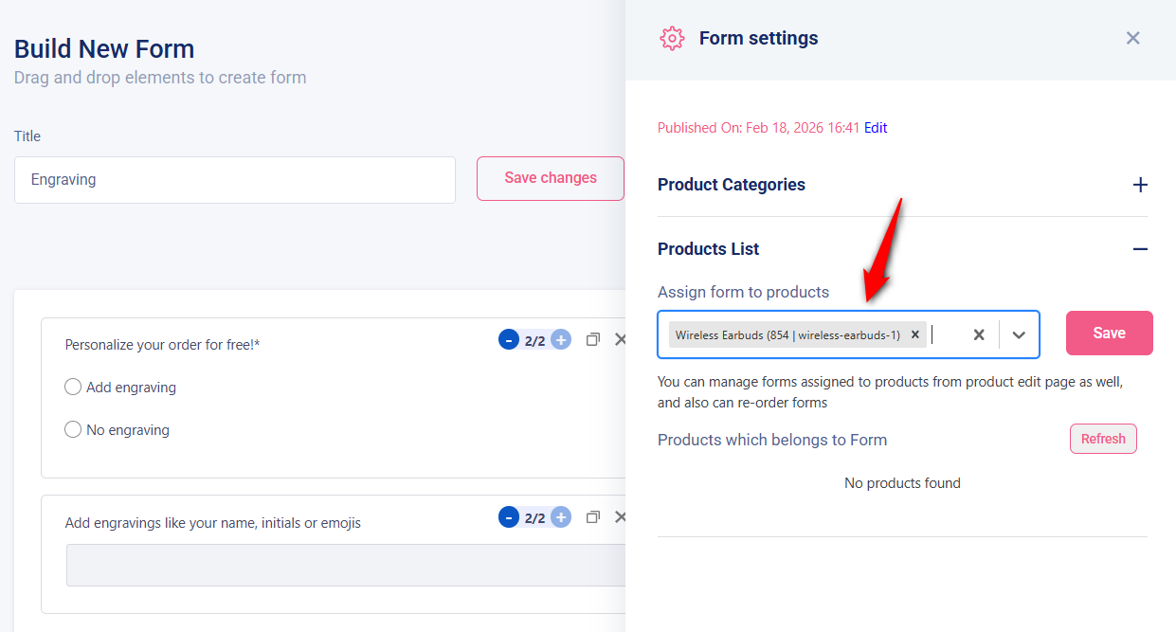Clear all selected products with the X icon
This screenshot has height=632, width=1176.
click(x=978, y=334)
